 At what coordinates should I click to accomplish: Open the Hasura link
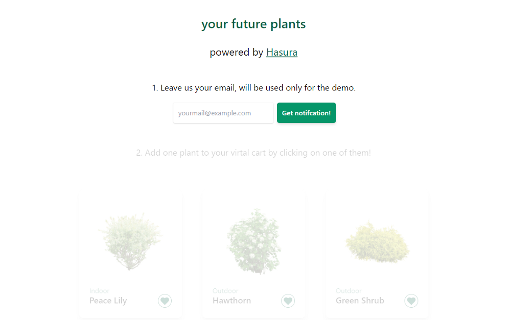(x=282, y=52)
